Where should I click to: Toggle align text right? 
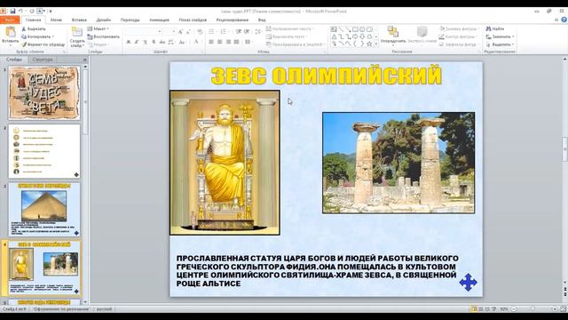coord(228,42)
